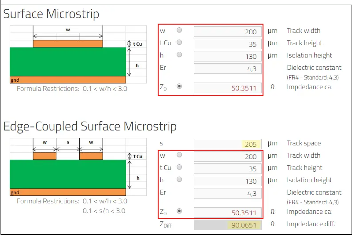Select the h radio in Edge-Coupled section
Viewport: 352px width, 235px height.
click(179, 180)
